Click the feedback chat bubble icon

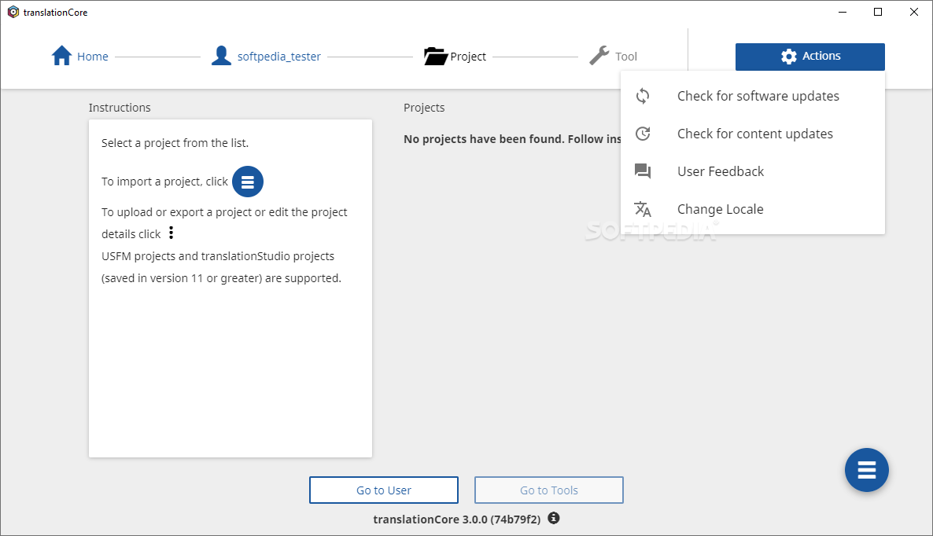click(643, 171)
